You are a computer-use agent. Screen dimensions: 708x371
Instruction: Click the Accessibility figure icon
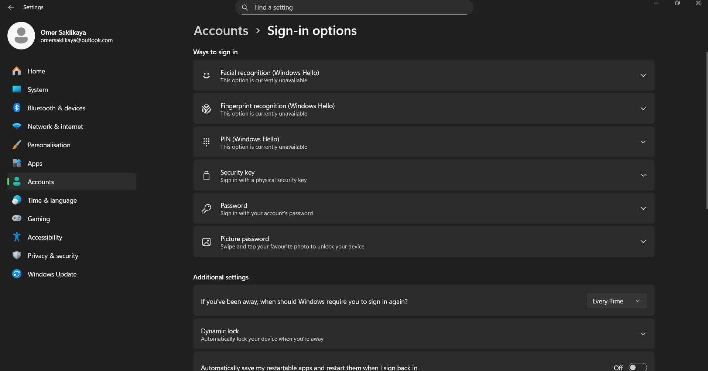click(x=17, y=237)
